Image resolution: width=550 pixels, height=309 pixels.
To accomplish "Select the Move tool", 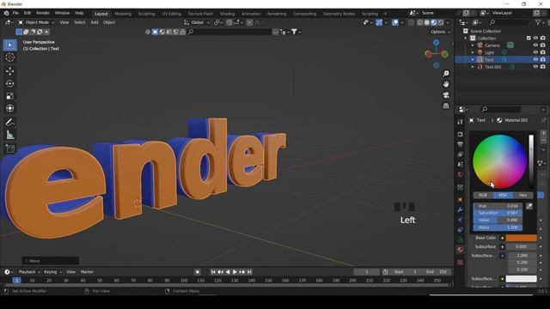I will point(9,71).
